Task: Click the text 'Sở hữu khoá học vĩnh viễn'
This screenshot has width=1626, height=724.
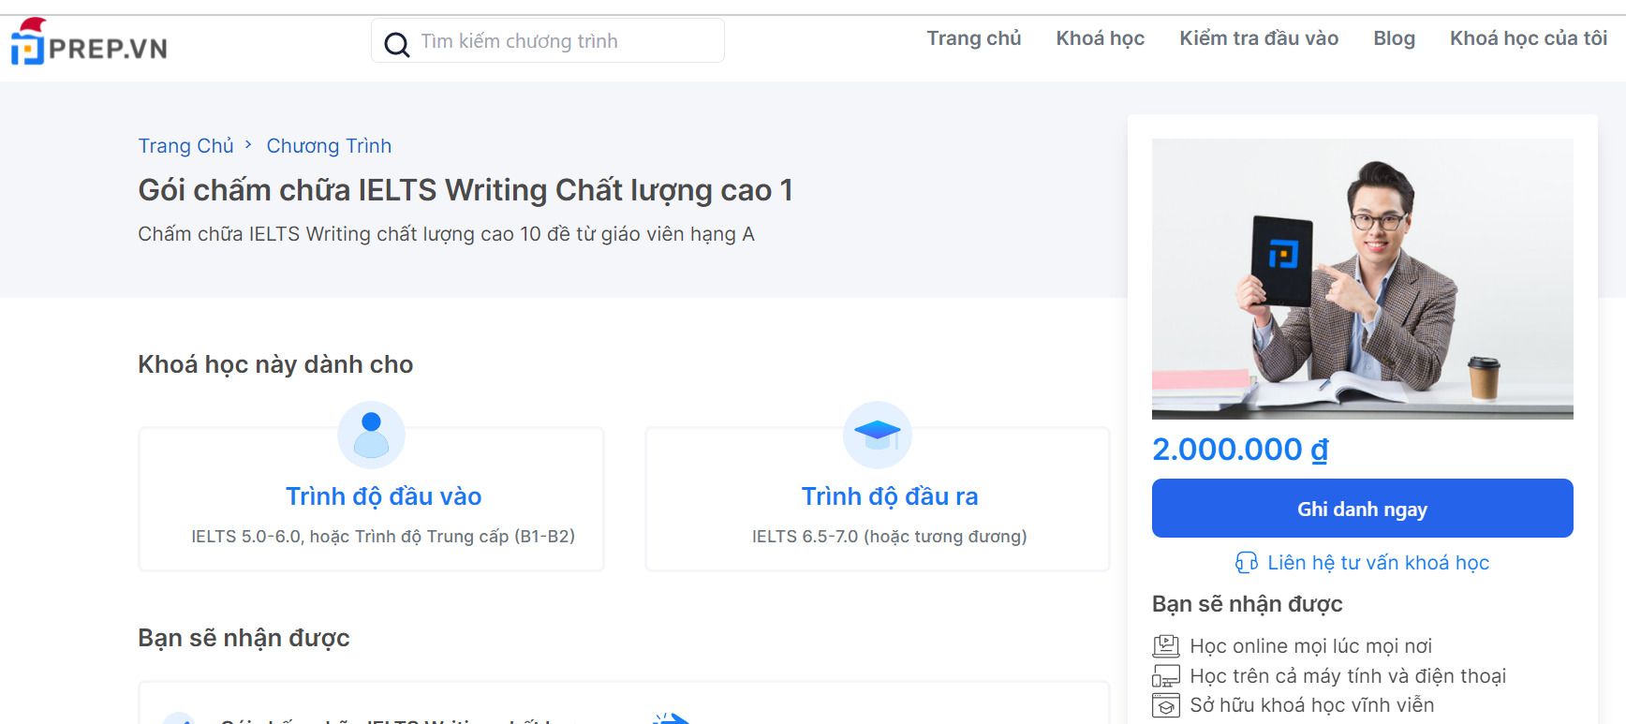Action: (1311, 705)
